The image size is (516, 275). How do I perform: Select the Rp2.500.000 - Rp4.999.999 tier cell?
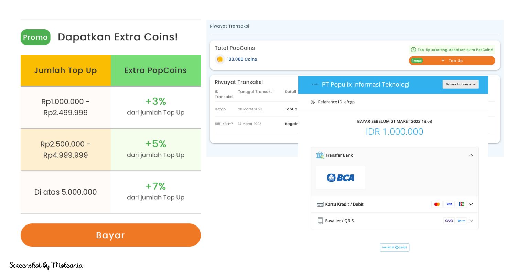pos(66,150)
